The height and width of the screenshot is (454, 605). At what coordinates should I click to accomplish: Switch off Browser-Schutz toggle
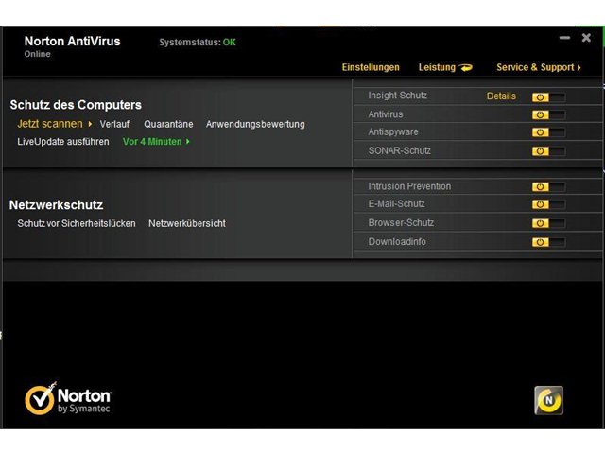coord(547,224)
